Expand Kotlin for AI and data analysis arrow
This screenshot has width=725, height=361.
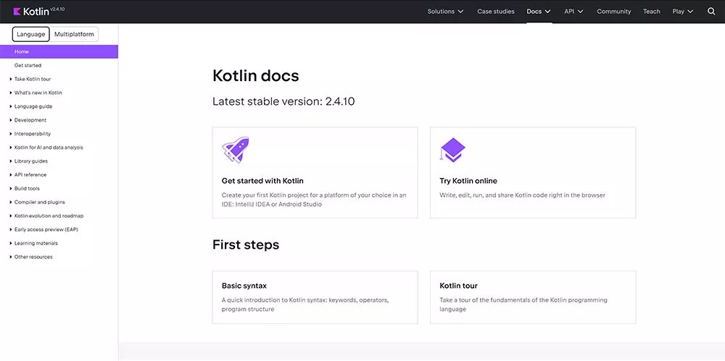pos(11,148)
